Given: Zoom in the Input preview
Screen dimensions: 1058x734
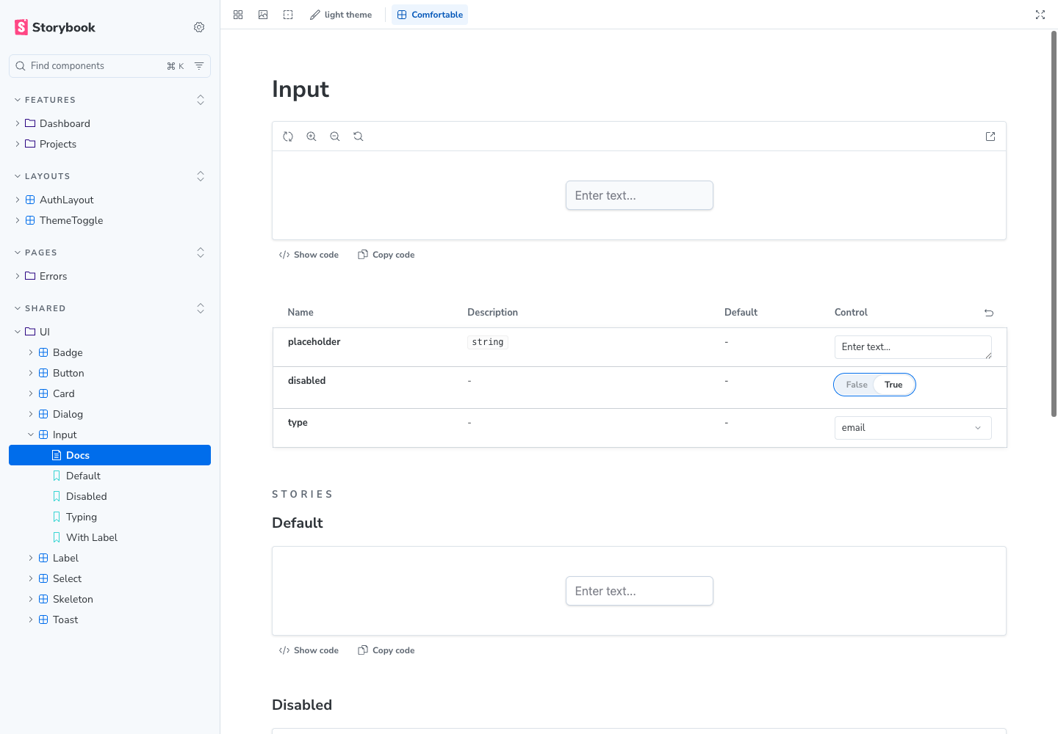Looking at the screenshot, I should tap(312, 137).
